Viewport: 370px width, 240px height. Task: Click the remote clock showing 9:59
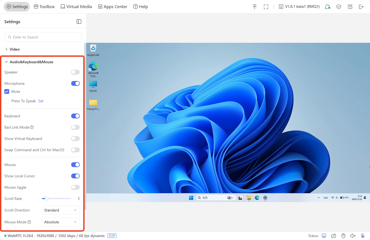click(x=357, y=198)
